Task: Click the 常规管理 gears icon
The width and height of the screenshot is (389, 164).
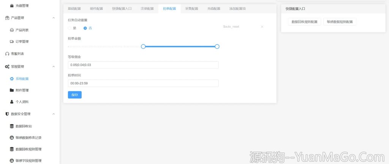Action: tap(7, 67)
